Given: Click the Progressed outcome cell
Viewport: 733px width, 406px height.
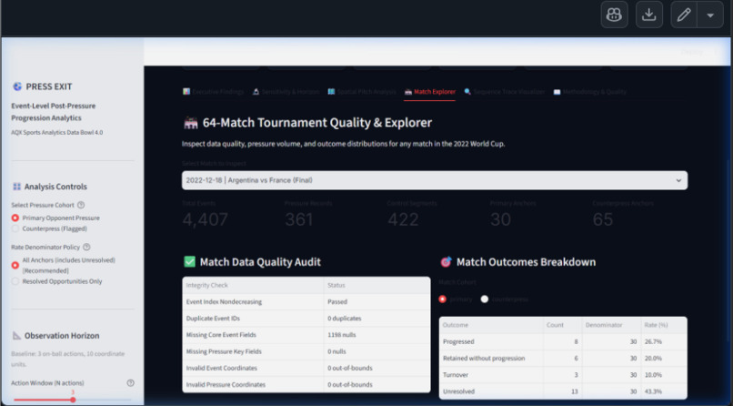Looking at the screenshot, I should pyautogui.click(x=491, y=342).
